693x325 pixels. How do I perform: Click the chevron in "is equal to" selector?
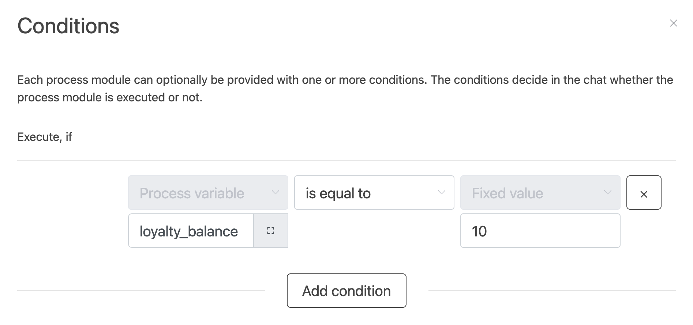pos(442,193)
